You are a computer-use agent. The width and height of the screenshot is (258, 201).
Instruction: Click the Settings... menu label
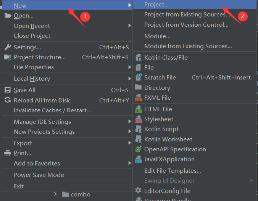(x=27, y=47)
